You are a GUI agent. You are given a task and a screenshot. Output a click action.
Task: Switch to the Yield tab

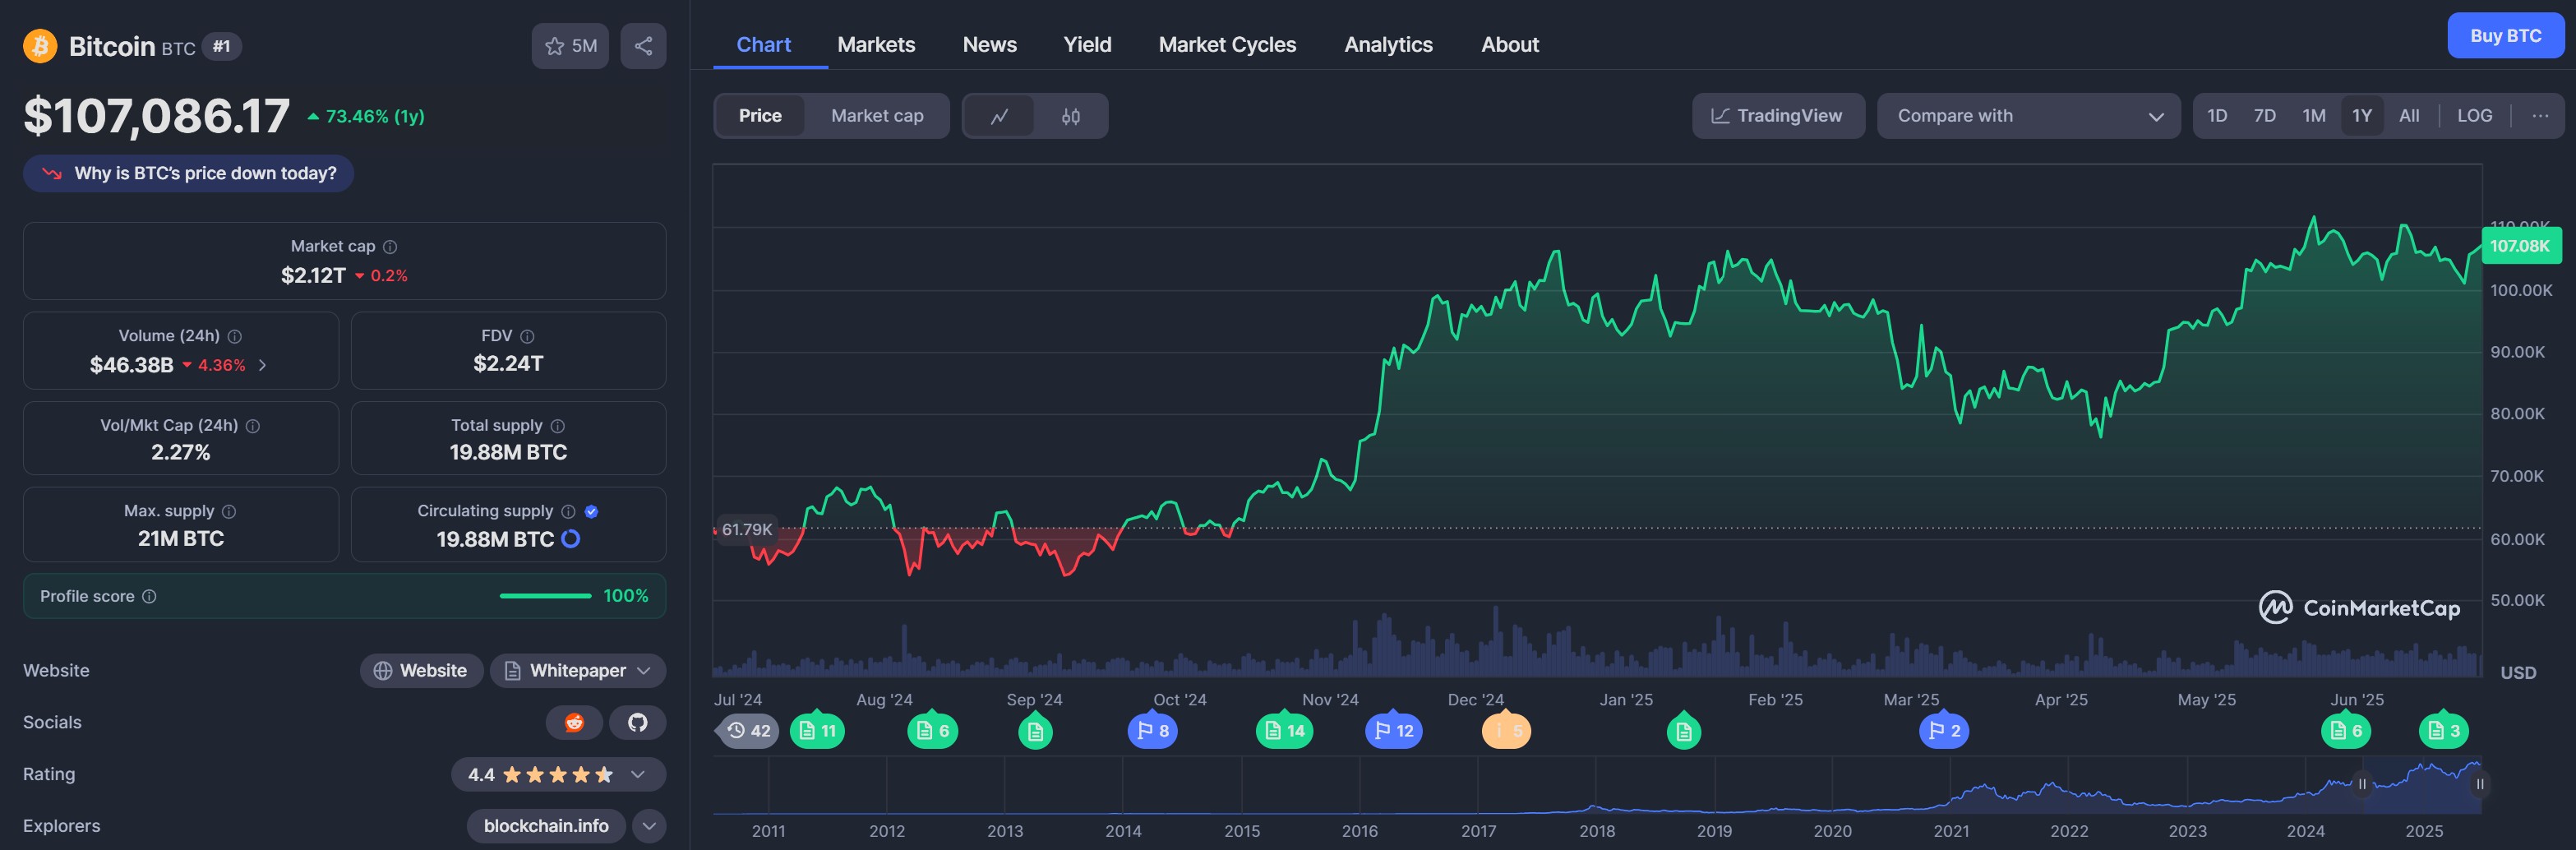coord(1087,45)
